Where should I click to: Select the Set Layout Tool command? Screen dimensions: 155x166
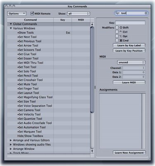(x=28, y=93)
